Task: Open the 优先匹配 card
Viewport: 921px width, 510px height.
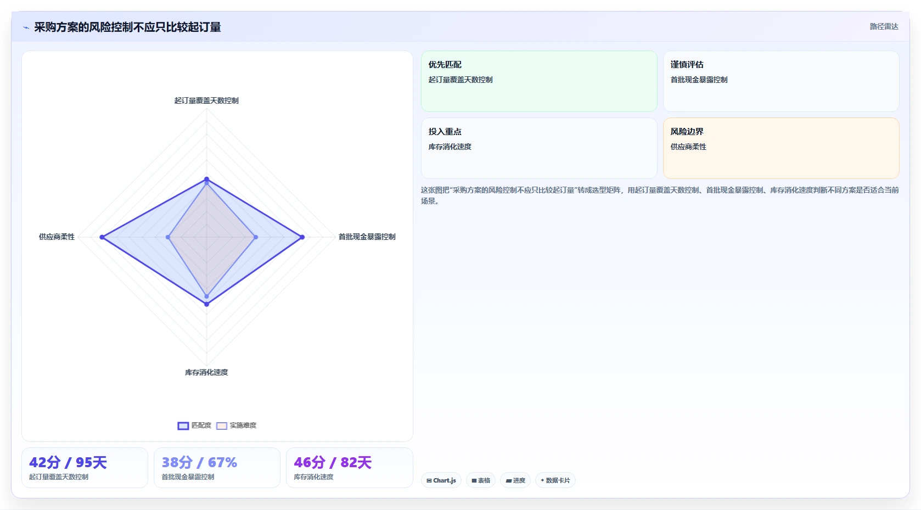Action: 539,81
